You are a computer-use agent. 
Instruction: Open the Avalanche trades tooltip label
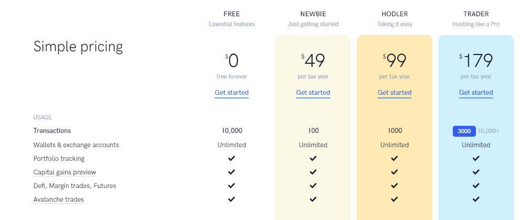58,200
